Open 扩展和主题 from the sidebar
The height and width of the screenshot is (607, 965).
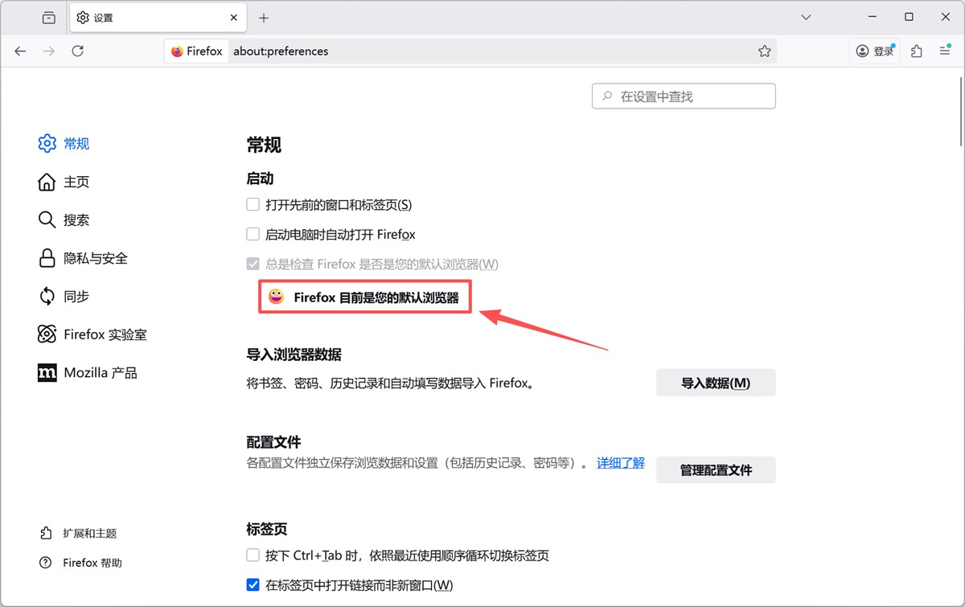coord(83,532)
